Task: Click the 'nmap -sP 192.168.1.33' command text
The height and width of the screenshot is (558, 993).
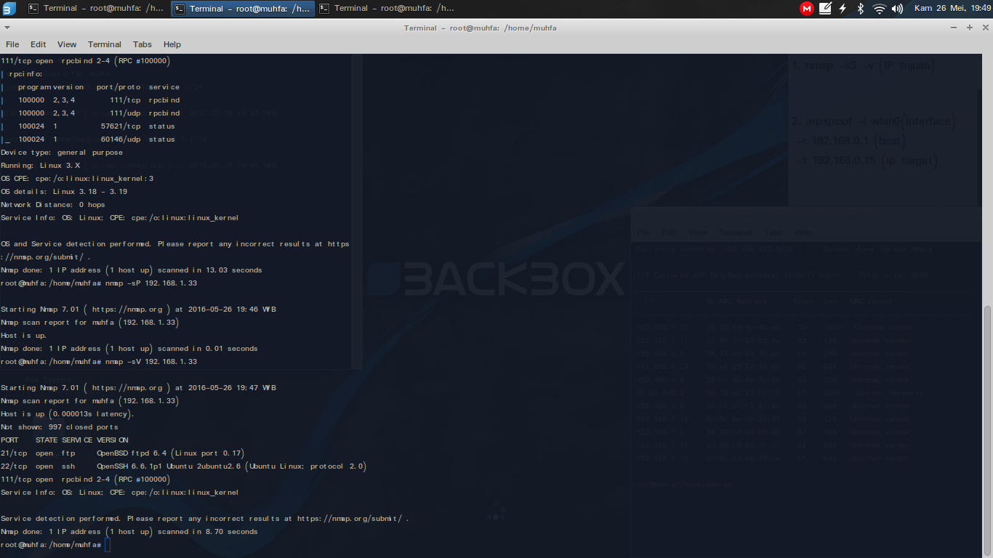Action: click(150, 283)
